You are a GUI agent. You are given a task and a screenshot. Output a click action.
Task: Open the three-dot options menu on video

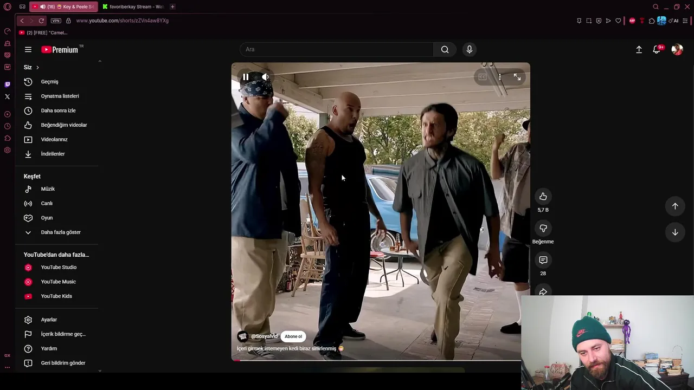(500, 77)
